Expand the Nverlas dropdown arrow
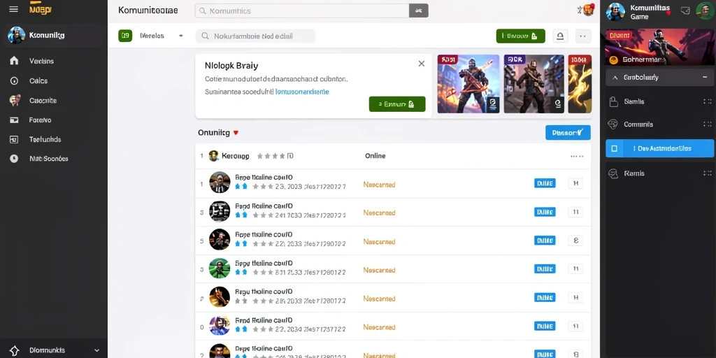This screenshot has width=716, height=358. (x=181, y=36)
